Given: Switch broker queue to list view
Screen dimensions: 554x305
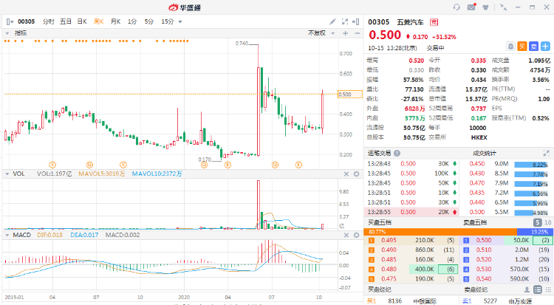Looking at the screenshot, I should [x=538, y=289].
